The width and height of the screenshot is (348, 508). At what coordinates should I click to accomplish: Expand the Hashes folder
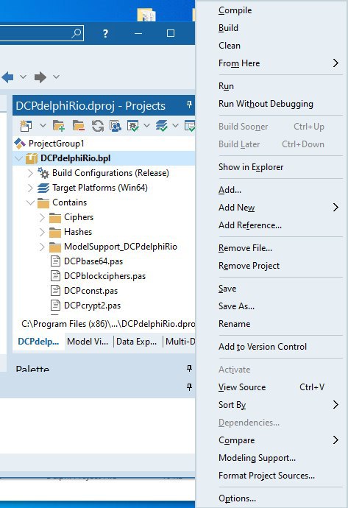tap(42, 233)
